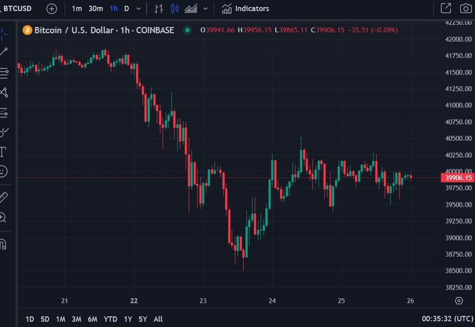
Task: Select the patterns drawing tool
Action: point(4,92)
